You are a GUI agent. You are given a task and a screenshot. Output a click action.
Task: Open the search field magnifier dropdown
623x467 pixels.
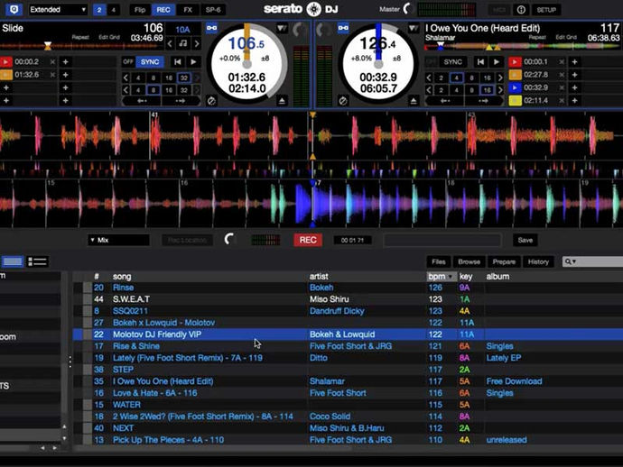click(x=571, y=261)
